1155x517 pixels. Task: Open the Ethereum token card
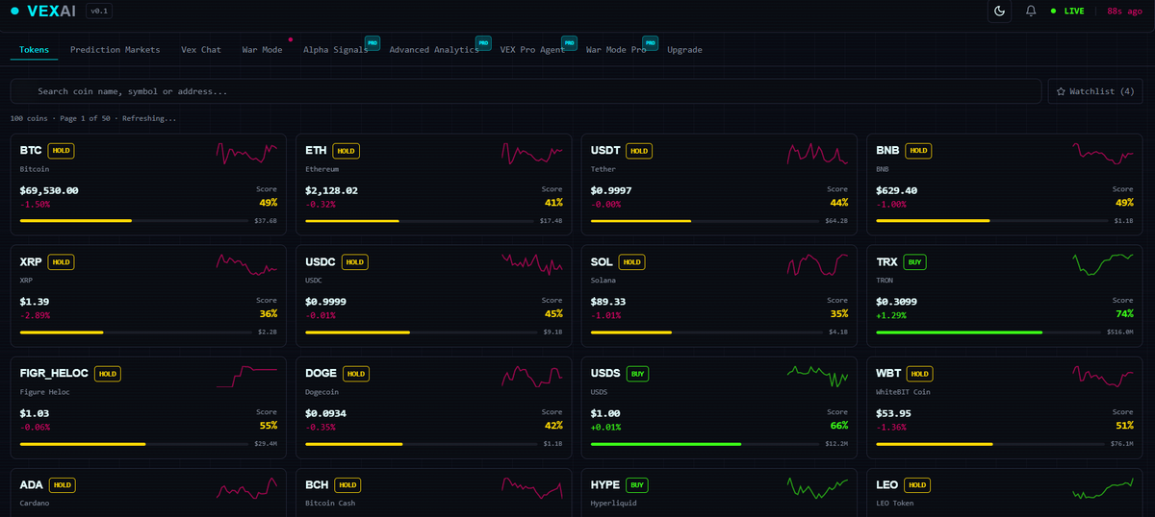tap(434, 185)
